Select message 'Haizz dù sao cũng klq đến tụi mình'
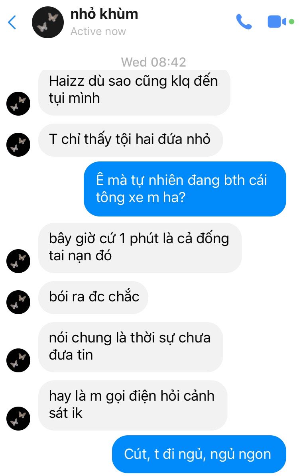Image resolution: width=299 pixels, height=476 pixels. (x=134, y=92)
